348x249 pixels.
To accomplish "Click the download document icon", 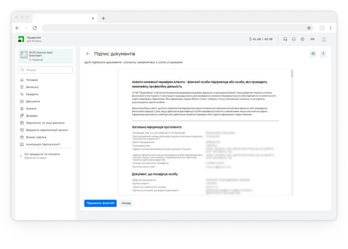I will pos(323,54).
